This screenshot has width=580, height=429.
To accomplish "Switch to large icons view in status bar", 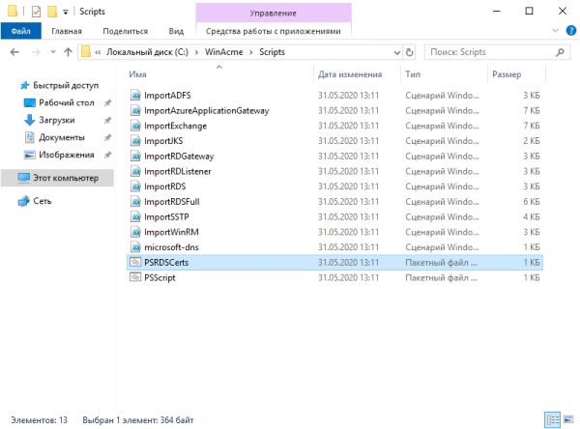I will point(568,418).
